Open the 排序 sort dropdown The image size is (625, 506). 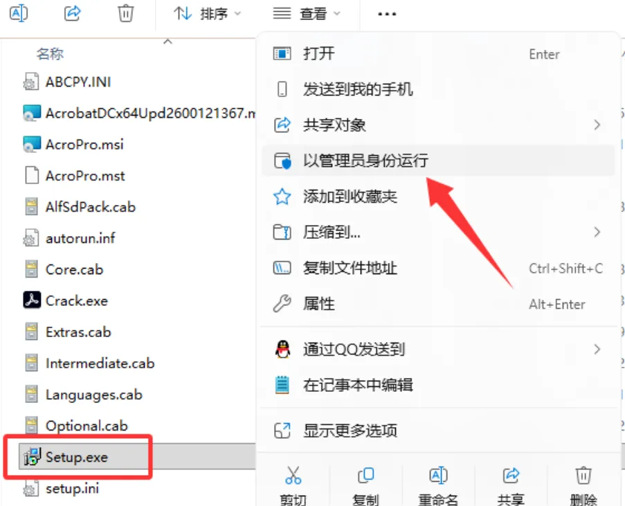pos(208,14)
